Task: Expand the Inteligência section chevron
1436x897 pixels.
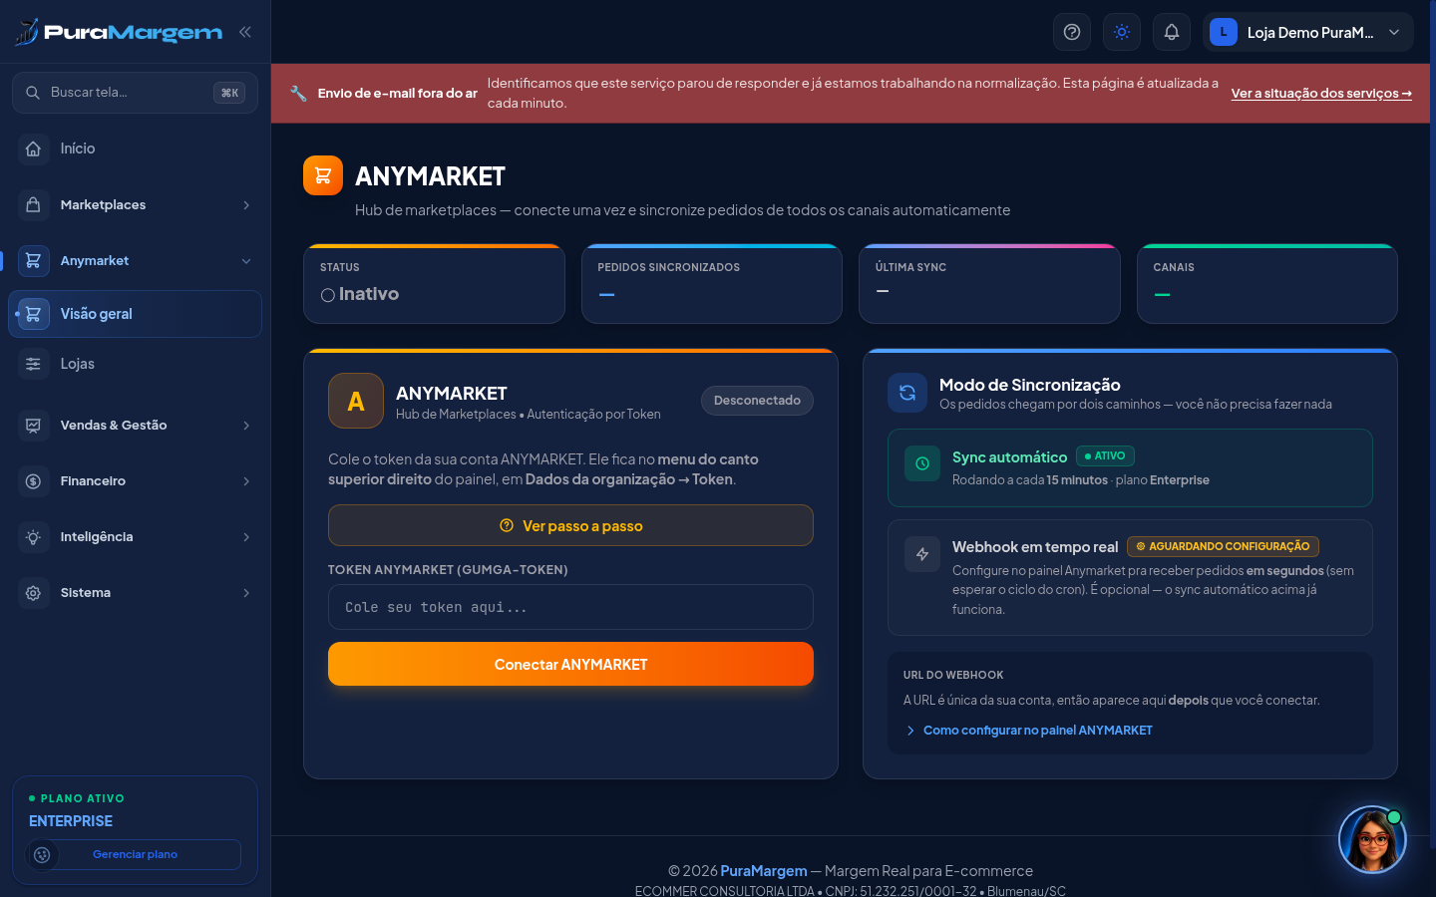Action: (246, 537)
